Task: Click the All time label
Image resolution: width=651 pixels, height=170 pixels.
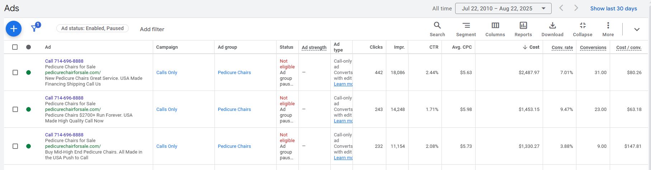Action: [x=442, y=9]
